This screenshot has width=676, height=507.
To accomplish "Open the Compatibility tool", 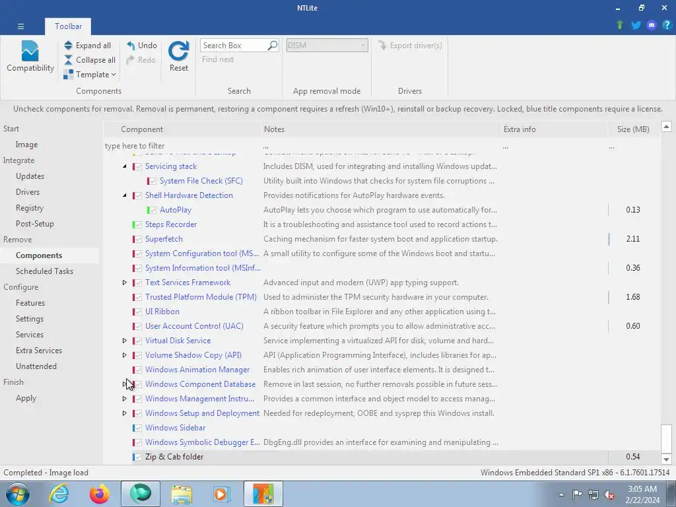I will [x=30, y=56].
